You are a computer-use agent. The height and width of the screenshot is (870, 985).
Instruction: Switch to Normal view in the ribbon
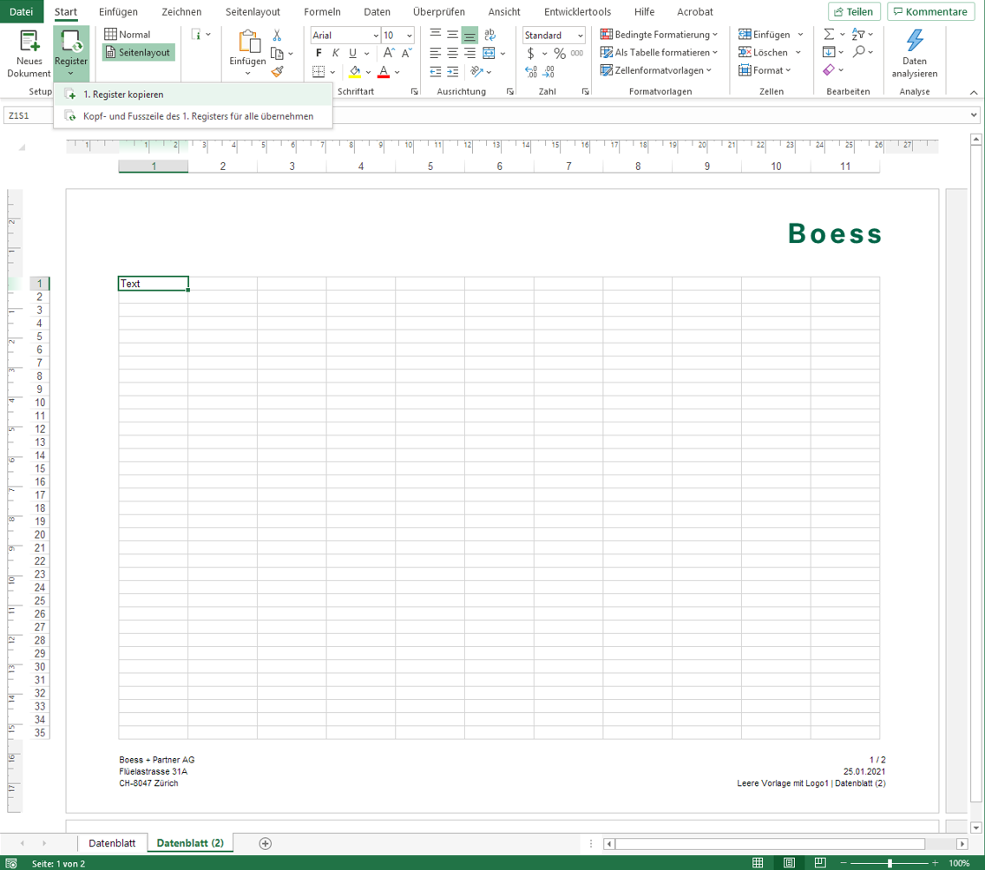coord(128,35)
